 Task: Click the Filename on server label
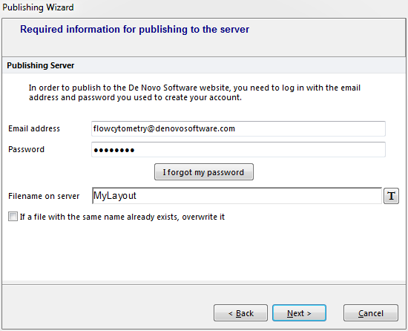pyautogui.click(x=44, y=196)
